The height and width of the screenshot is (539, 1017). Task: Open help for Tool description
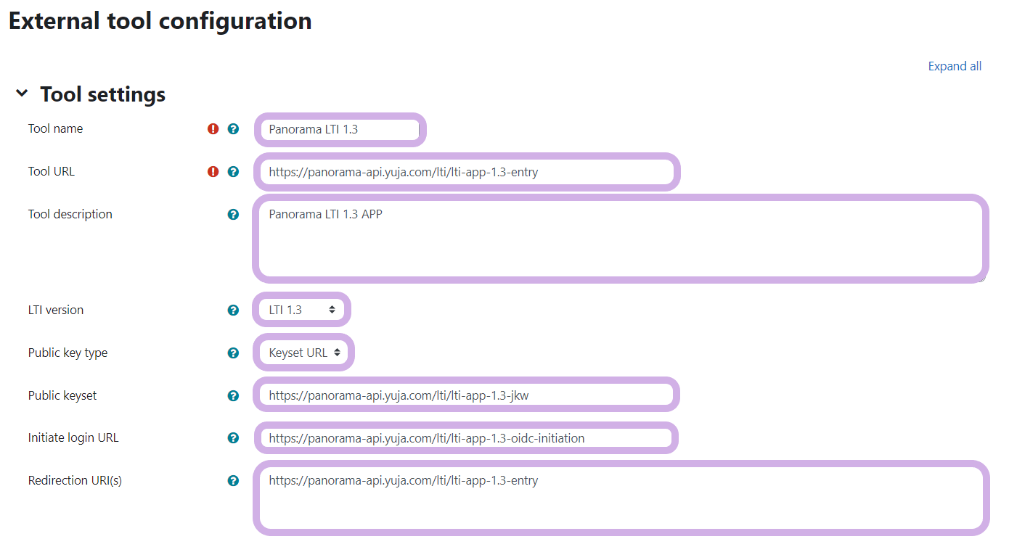point(233,215)
